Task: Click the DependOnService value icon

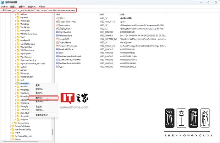Action: (57, 22)
